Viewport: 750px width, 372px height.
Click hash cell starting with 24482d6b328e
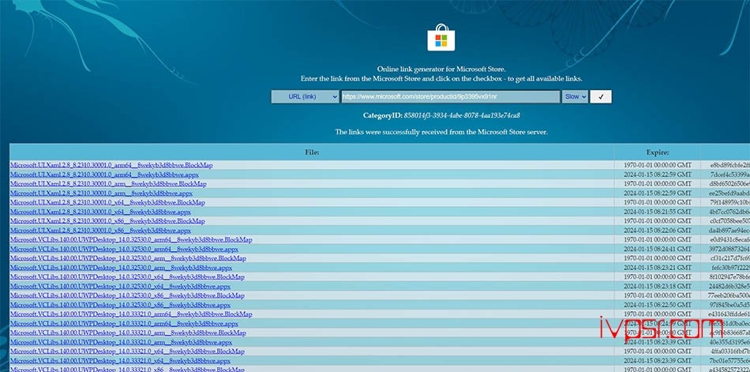[730, 287]
